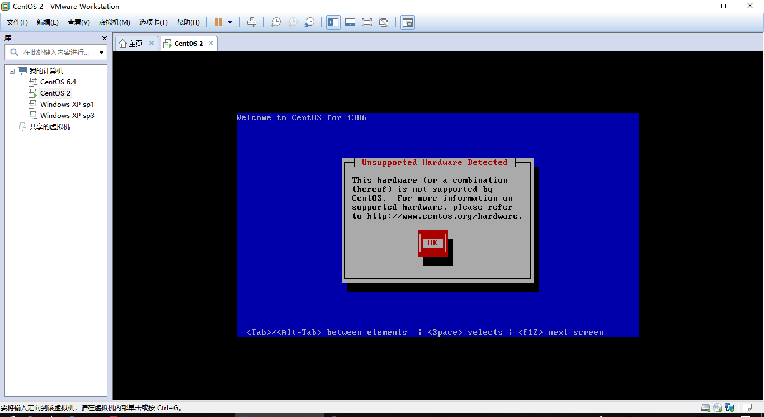Click the CD/DVD drive status icon

tap(718, 407)
